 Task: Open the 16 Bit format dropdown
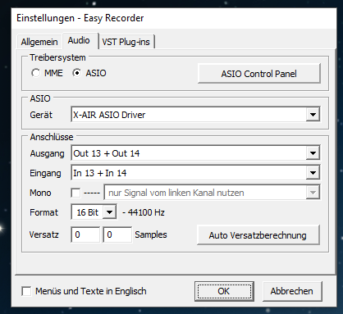click(94, 212)
